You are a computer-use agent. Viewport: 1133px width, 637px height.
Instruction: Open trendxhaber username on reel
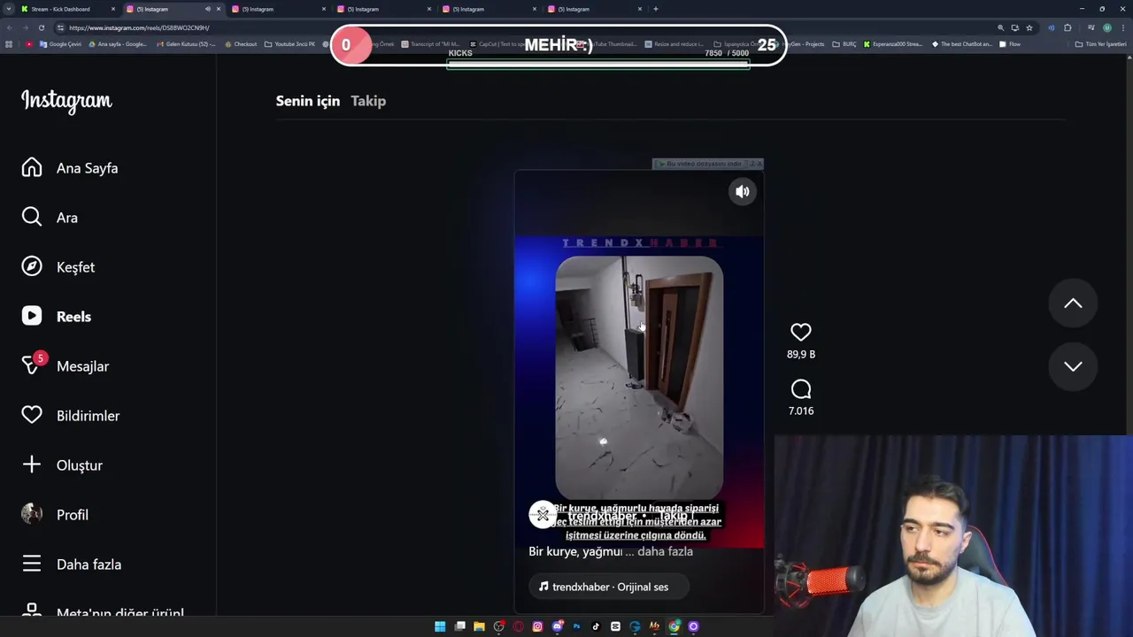tap(602, 516)
